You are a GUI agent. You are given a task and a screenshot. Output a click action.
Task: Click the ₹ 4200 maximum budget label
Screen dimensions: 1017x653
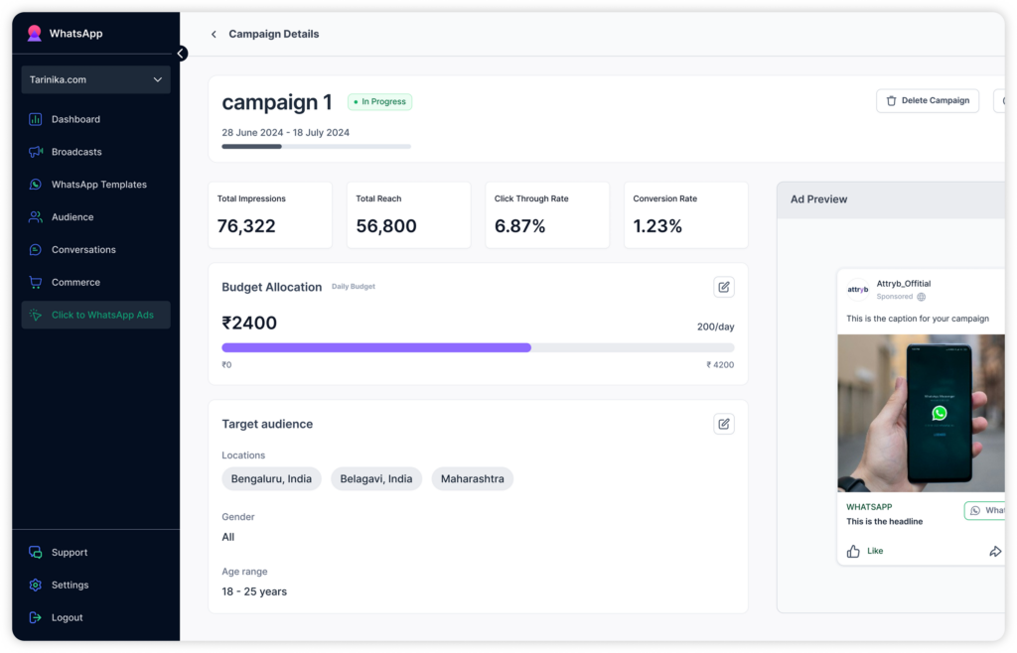[720, 365]
